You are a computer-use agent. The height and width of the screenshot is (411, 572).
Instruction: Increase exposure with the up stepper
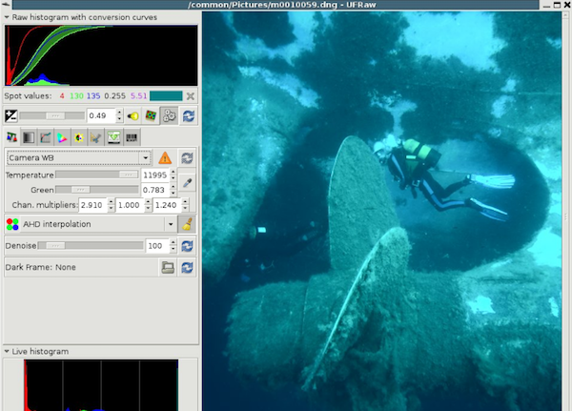tap(119, 113)
